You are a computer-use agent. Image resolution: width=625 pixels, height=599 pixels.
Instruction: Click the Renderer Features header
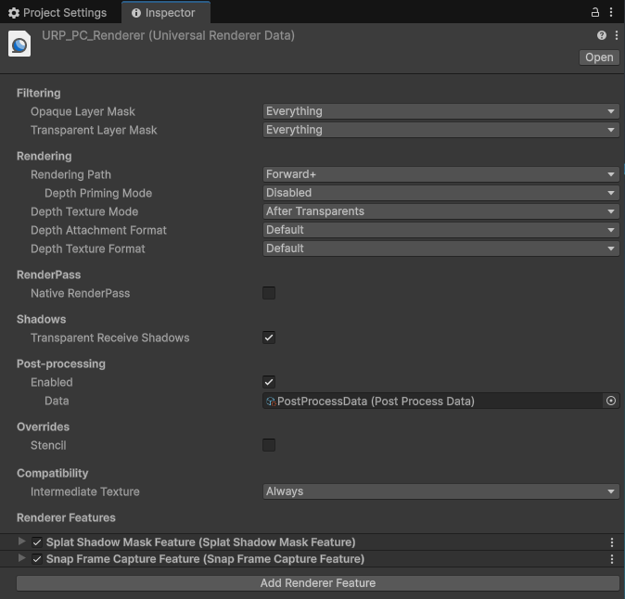coord(66,517)
